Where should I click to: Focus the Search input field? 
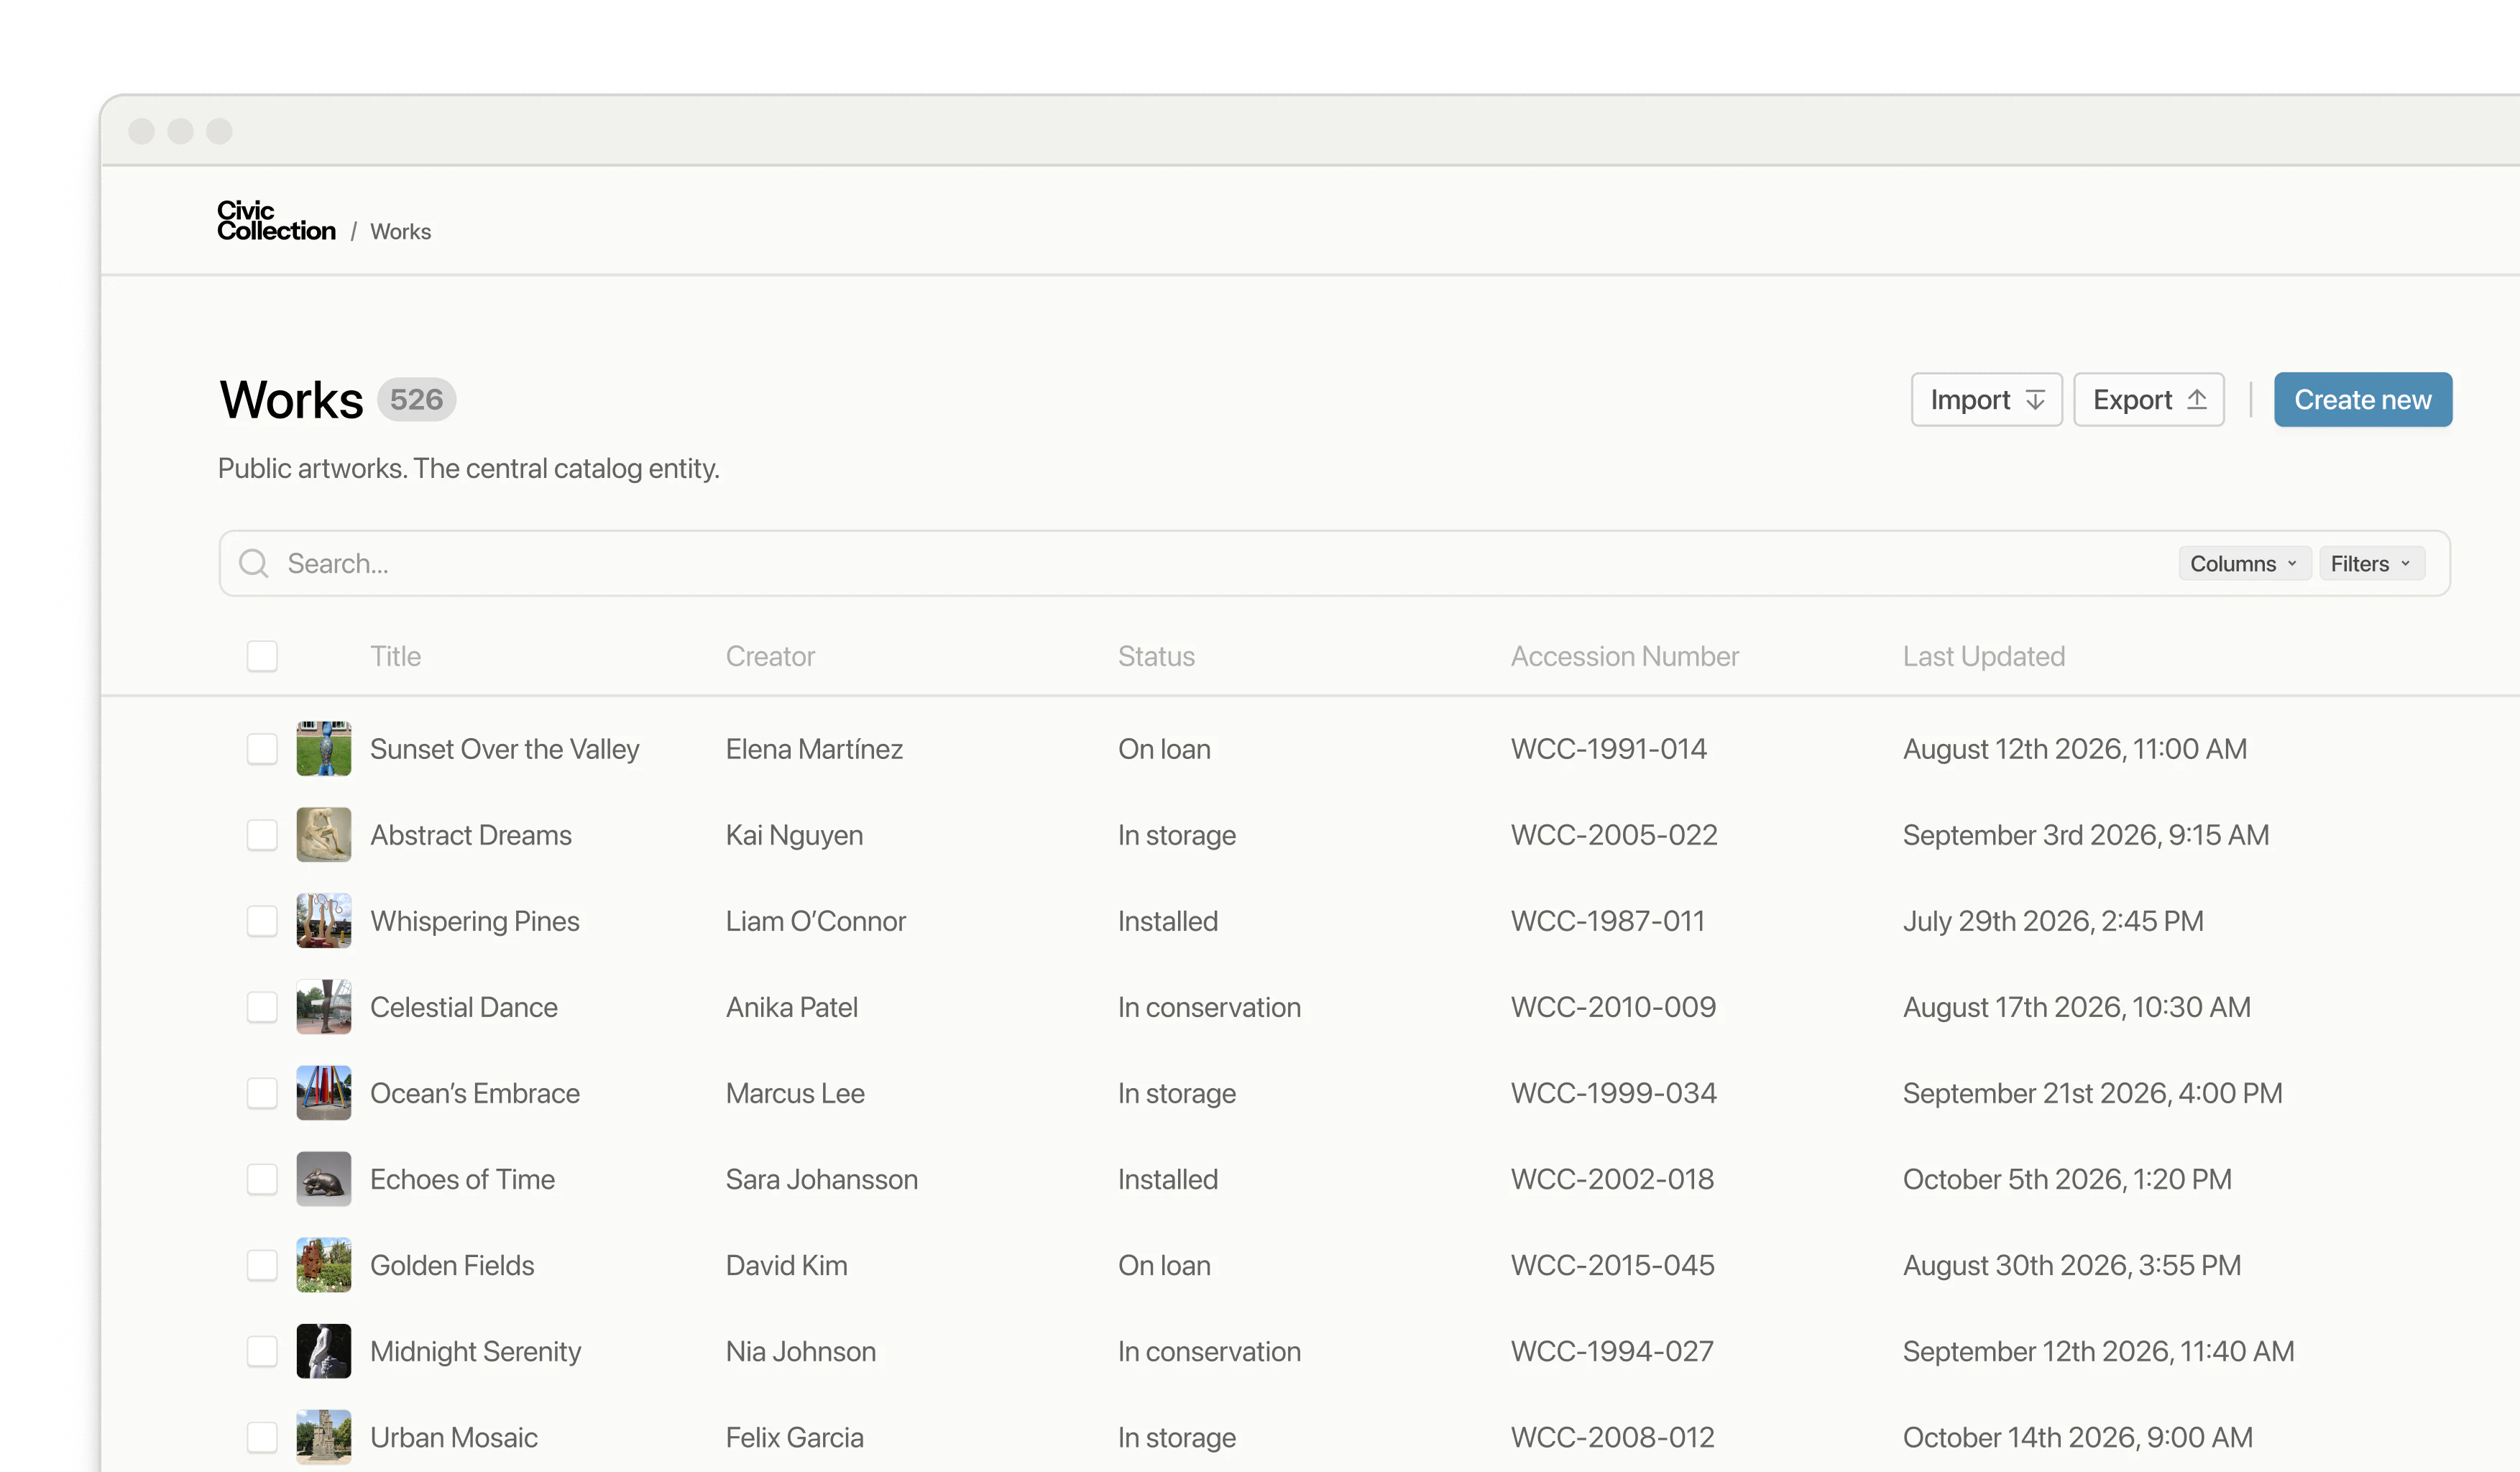(1334, 563)
